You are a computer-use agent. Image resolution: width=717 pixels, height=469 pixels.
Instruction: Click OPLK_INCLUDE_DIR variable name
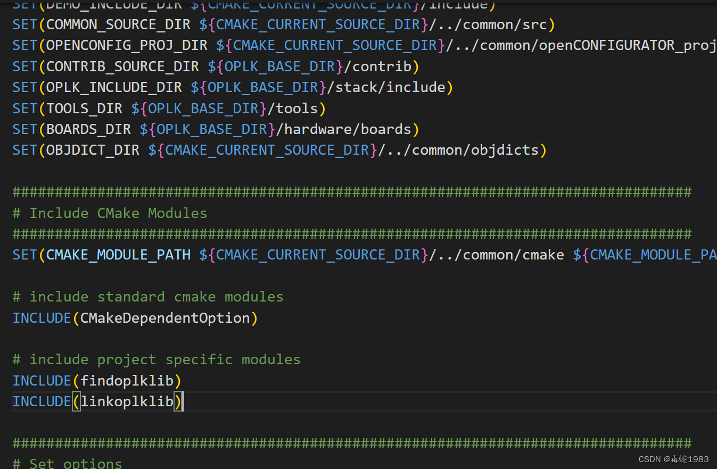pos(114,87)
